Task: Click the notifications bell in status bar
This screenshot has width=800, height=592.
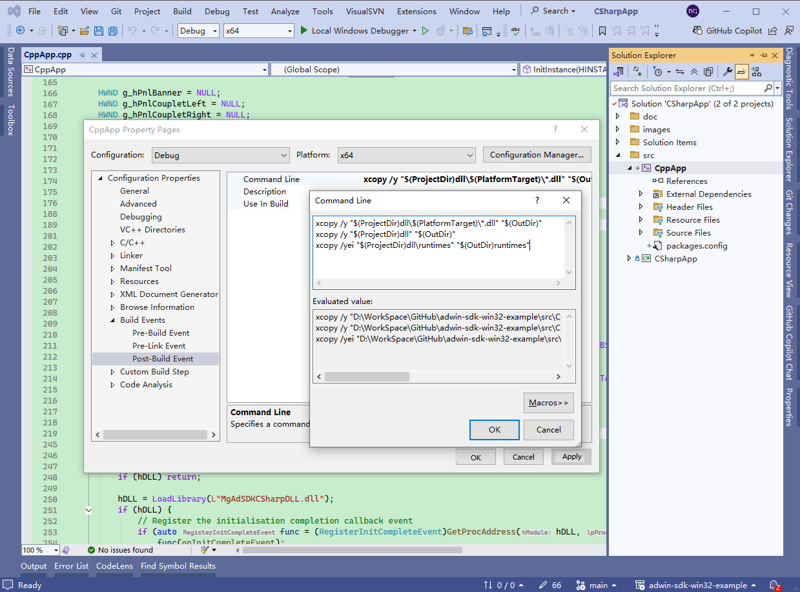Action: pyautogui.click(x=774, y=585)
